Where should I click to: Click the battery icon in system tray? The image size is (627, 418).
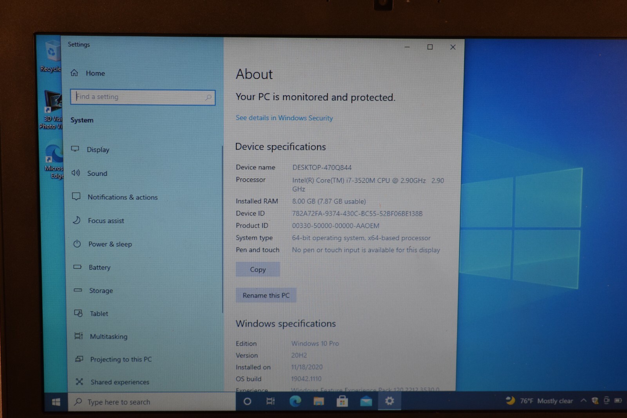pos(618,400)
